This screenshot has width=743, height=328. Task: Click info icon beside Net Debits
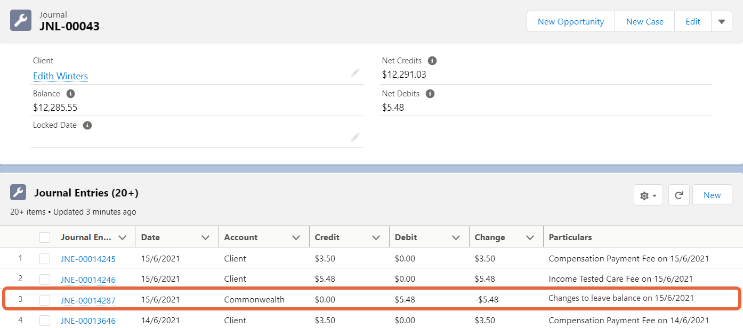click(x=430, y=94)
